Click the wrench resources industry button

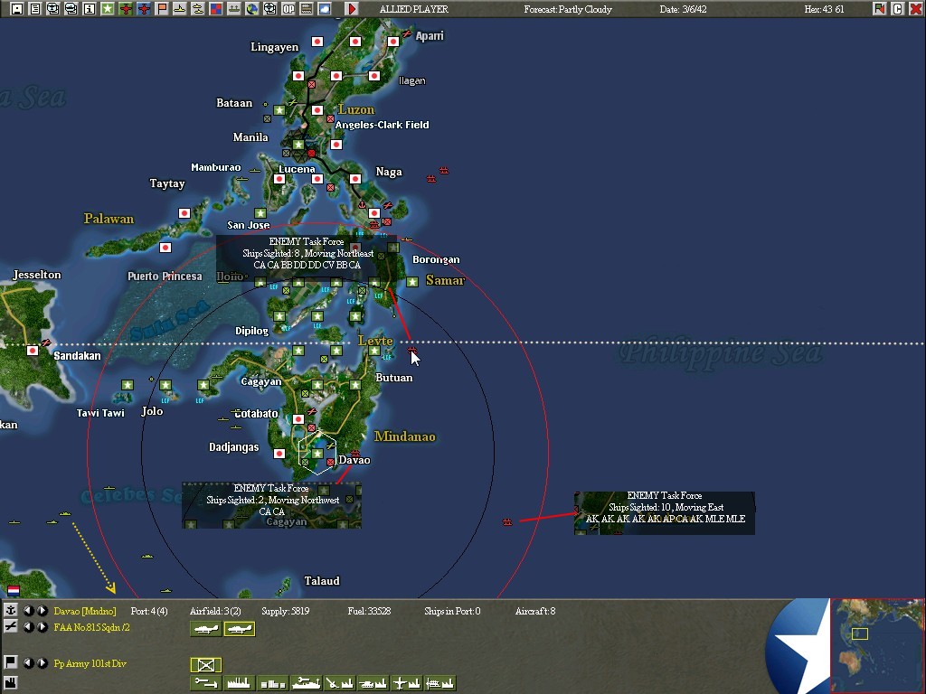206,683
